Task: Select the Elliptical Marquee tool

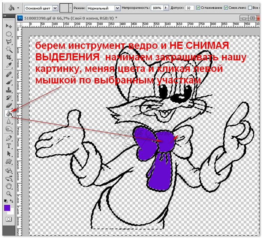Action: [9, 34]
